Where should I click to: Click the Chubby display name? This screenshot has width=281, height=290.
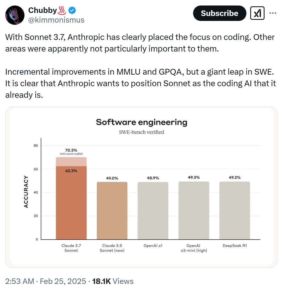(x=42, y=10)
